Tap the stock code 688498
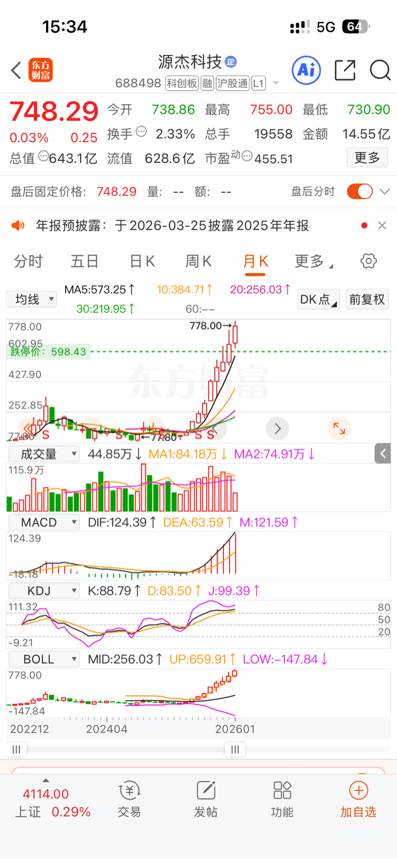This screenshot has width=397, height=859. [x=138, y=83]
